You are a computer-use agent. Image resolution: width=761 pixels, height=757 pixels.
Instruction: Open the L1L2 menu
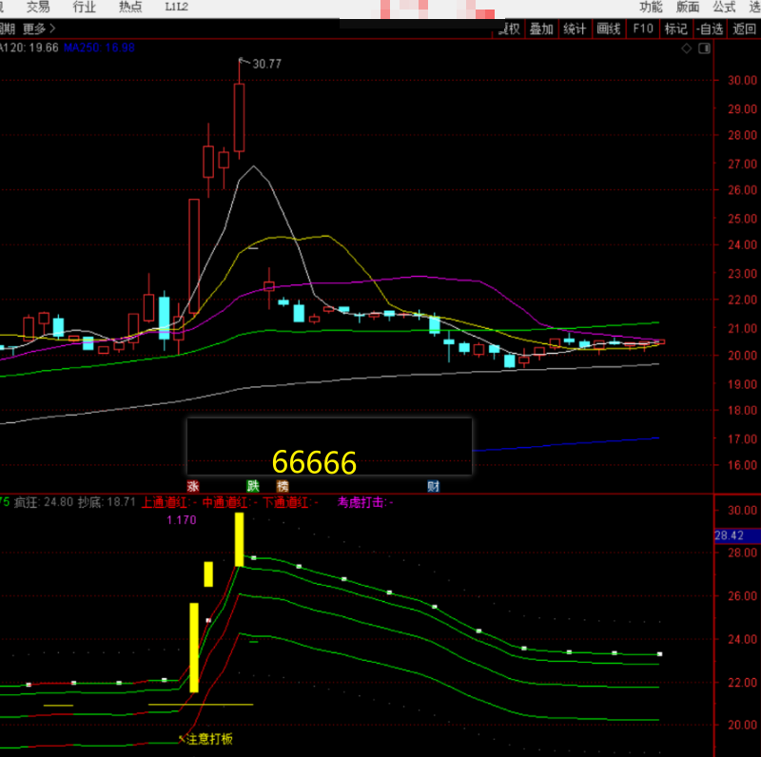(x=176, y=7)
